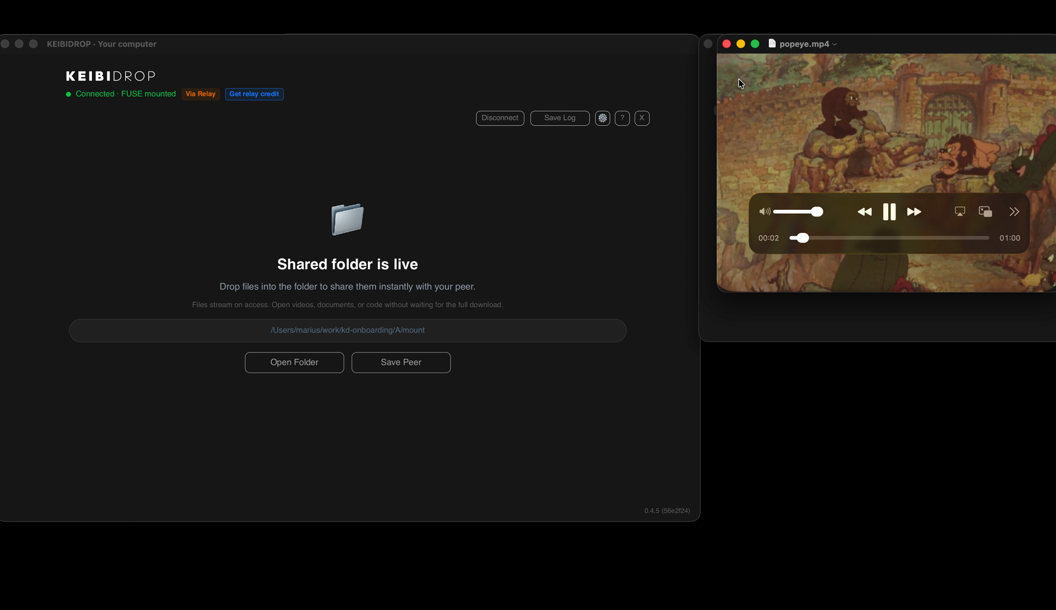The height and width of the screenshot is (610, 1056).
Task: Mute the video using speaker icon
Action: [765, 212]
